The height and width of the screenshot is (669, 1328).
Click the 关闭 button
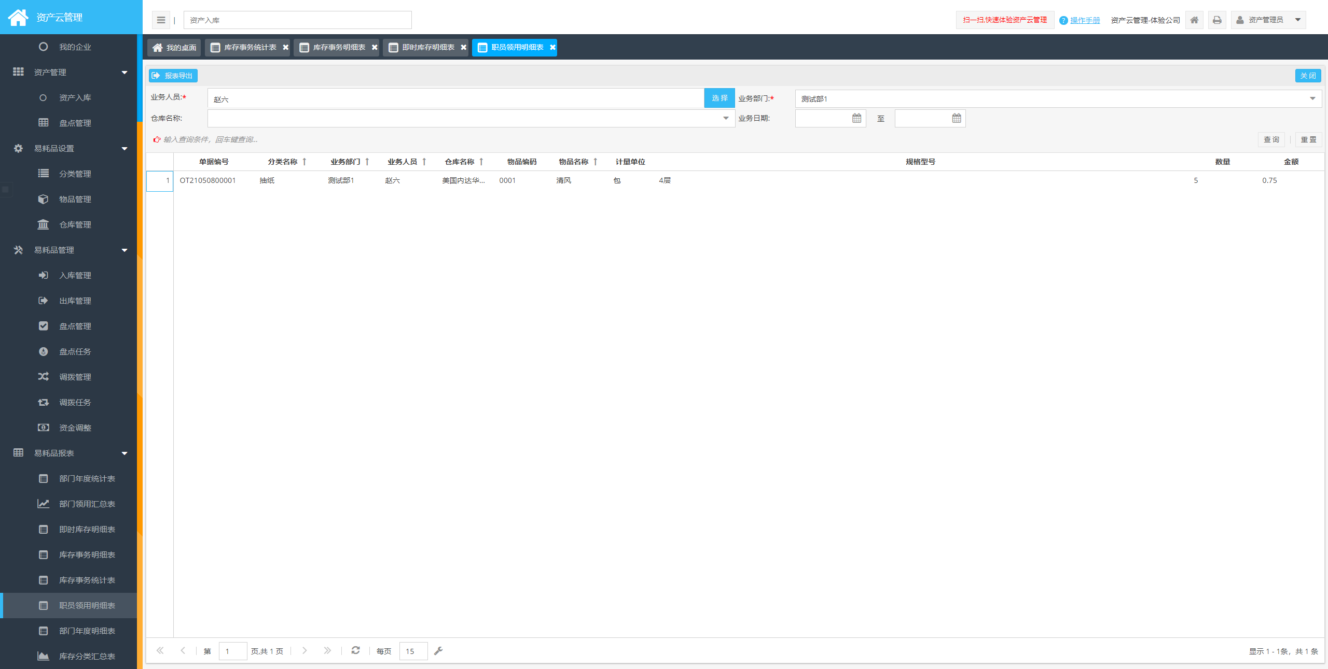point(1308,76)
